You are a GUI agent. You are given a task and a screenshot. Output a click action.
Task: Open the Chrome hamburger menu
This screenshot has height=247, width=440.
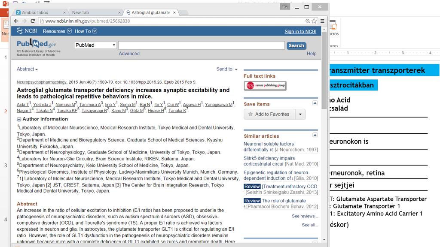click(322, 21)
